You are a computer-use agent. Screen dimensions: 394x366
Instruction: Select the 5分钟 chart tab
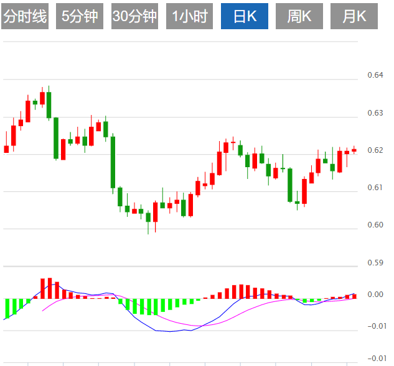pyautogui.click(x=80, y=17)
